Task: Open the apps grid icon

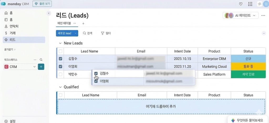Action: tap(250, 4)
